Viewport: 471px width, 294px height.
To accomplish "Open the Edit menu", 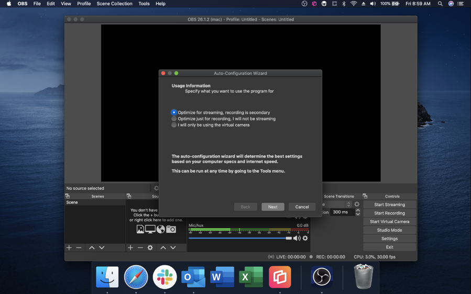I will coord(51,4).
